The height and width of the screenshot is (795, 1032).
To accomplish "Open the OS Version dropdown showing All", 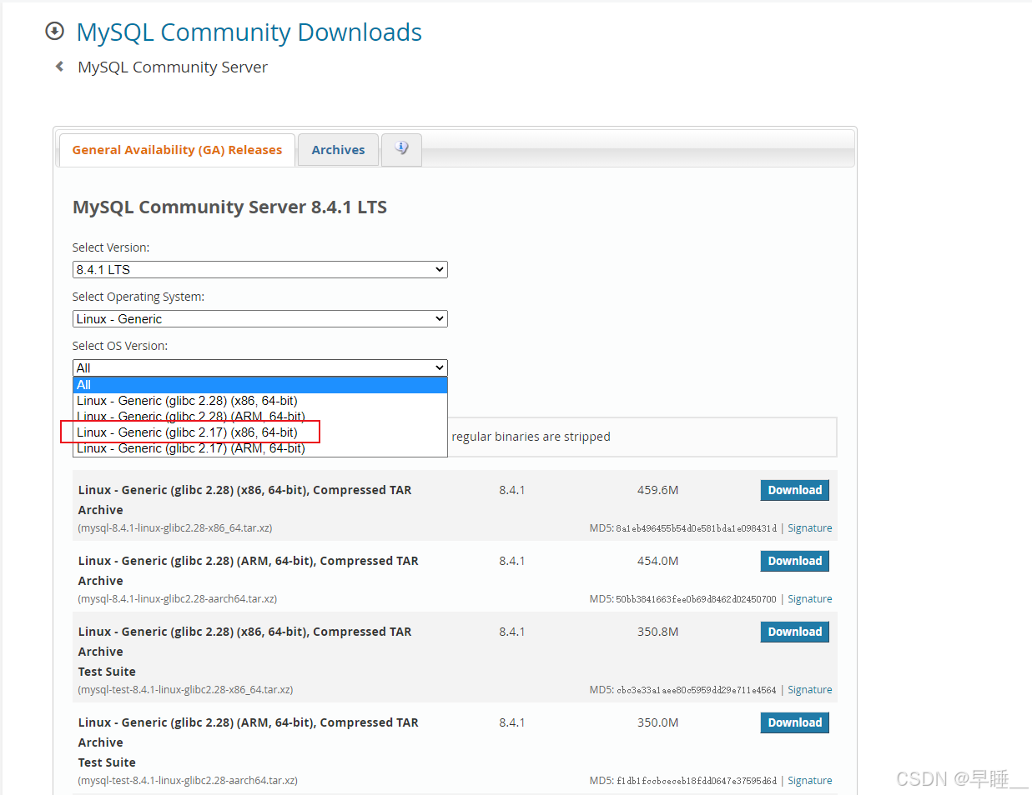I will pyautogui.click(x=259, y=367).
